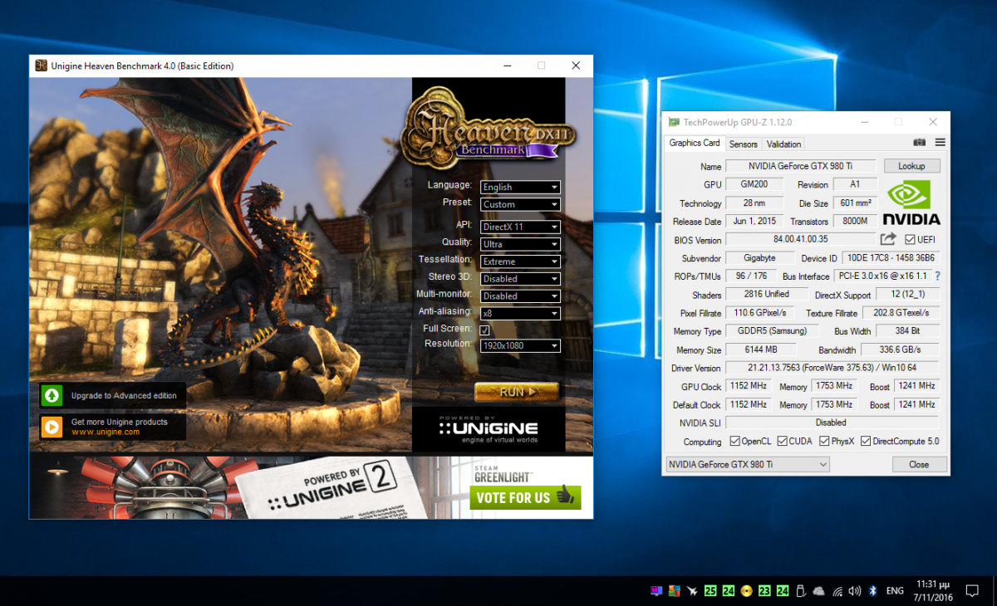Open the Validation tab
This screenshot has width=997, height=606.
pos(784,144)
